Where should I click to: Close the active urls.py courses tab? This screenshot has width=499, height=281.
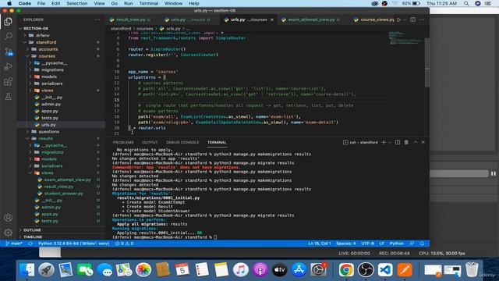coord(272,20)
